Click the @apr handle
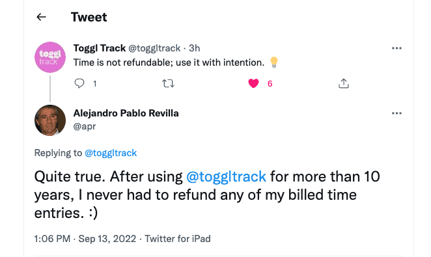 click(x=85, y=126)
